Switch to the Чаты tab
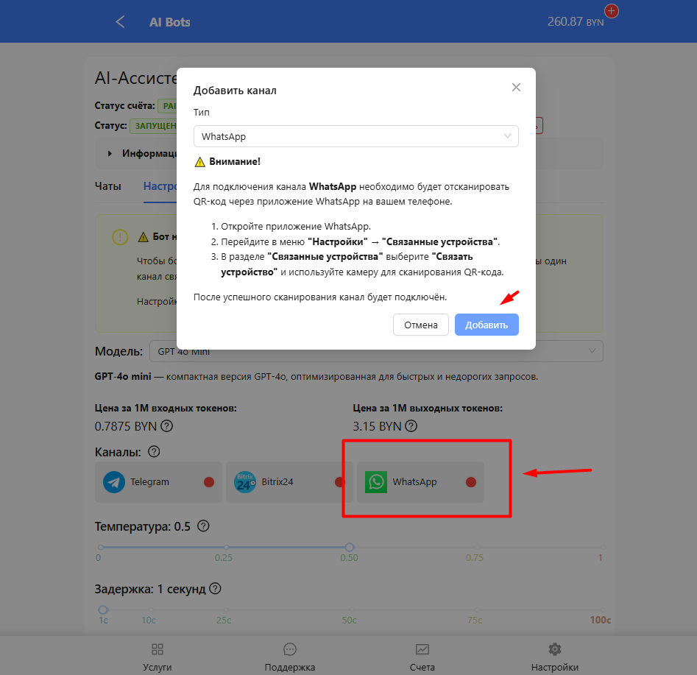The height and width of the screenshot is (675, 697). (x=108, y=186)
